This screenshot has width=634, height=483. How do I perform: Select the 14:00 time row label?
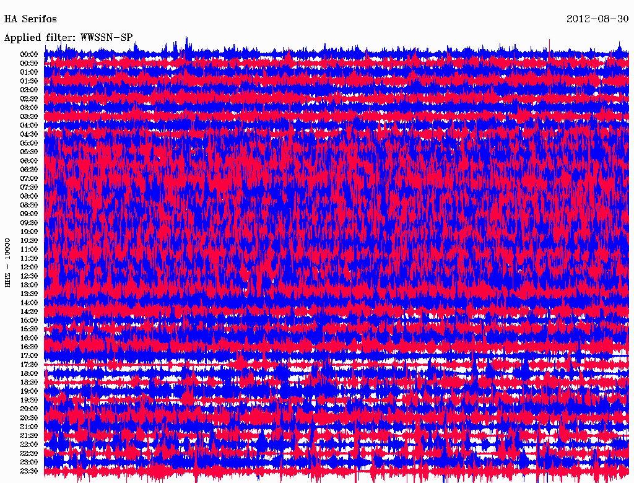pyautogui.click(x=29, y=303)
